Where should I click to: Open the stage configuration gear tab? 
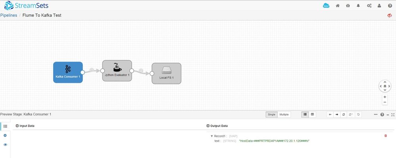pyautogui.click(x=5, y=135)
